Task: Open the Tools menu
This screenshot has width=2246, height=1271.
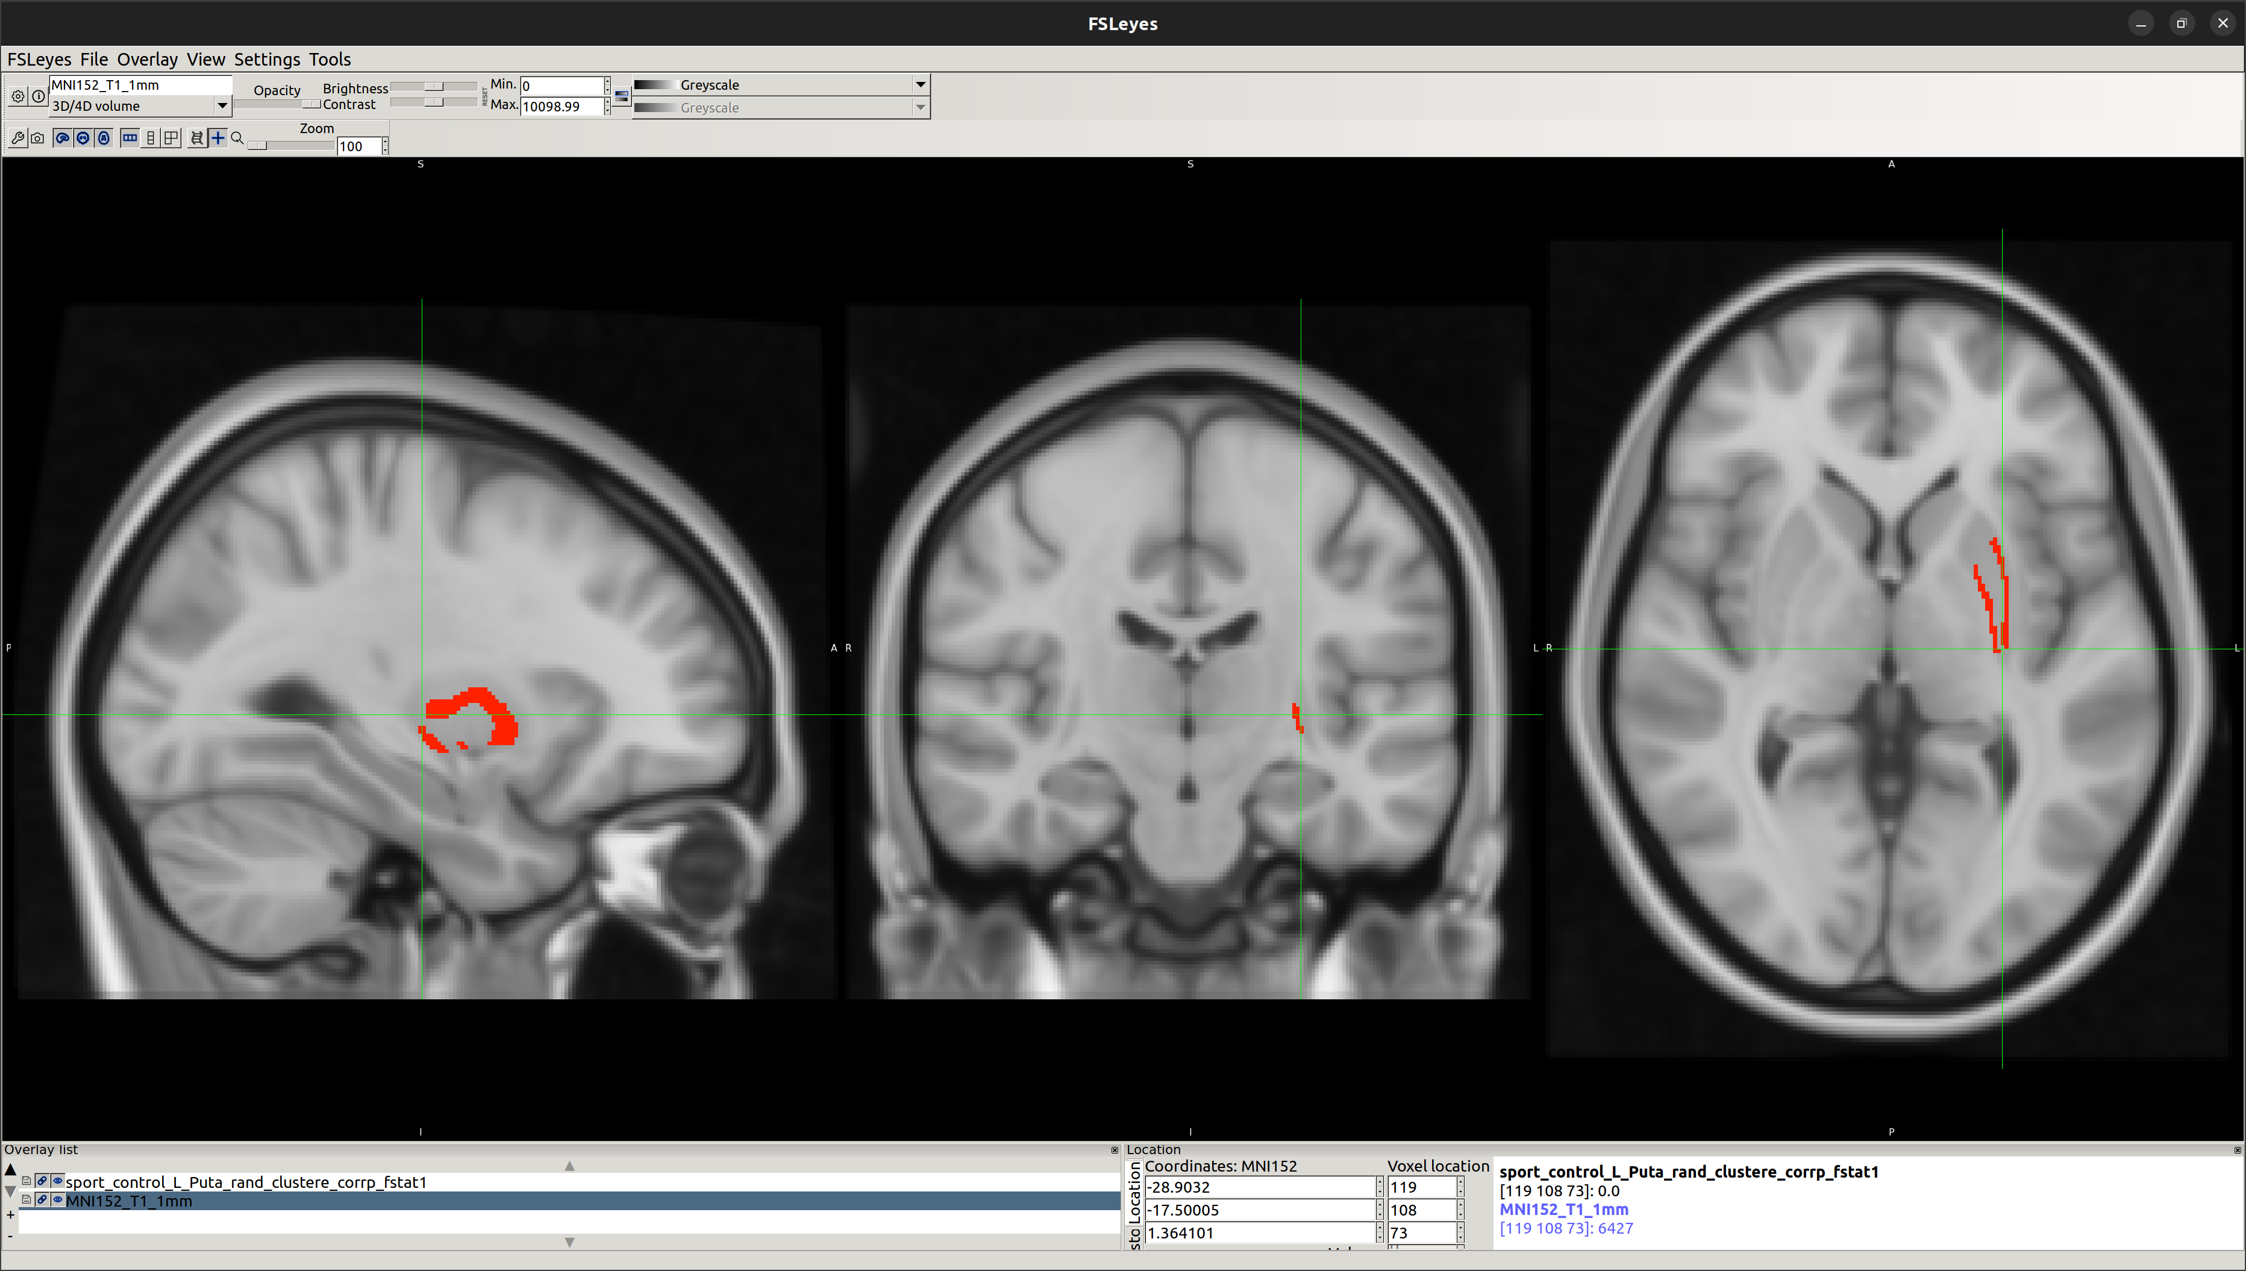Action: pos(329,60)
